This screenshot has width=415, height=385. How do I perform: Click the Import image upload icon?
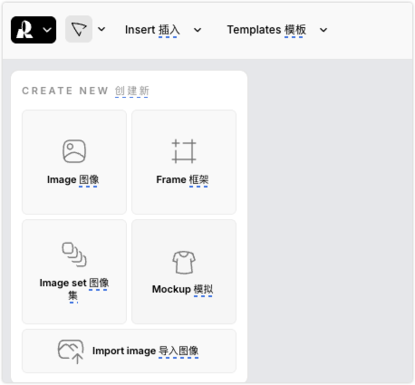click(71, 351)
